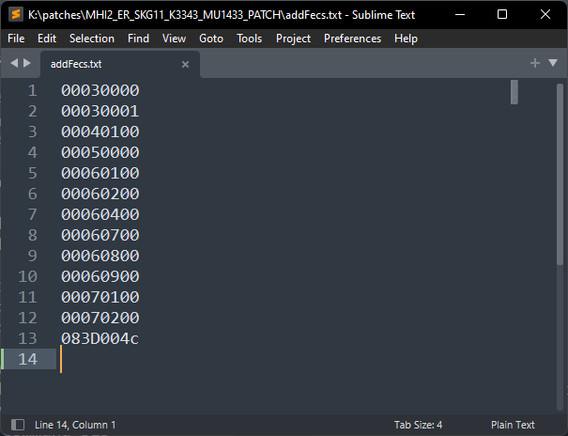Open the Plain Text syntax selector
This screenshot has width=568, height=436.
(512, 425)
